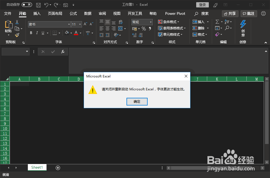270x178 pixels.
Task: Click the insert function fx icon
Action: [63, 52]
